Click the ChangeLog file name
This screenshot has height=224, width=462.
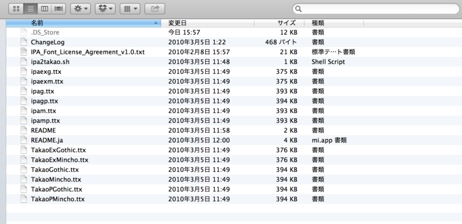point(48,42)
